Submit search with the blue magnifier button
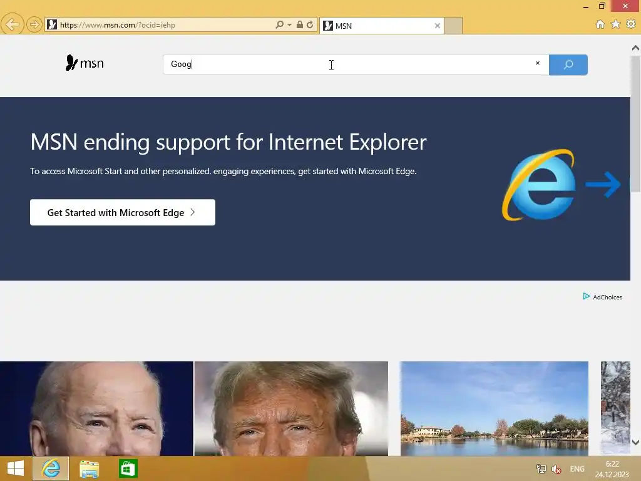 tap(568, 65)
